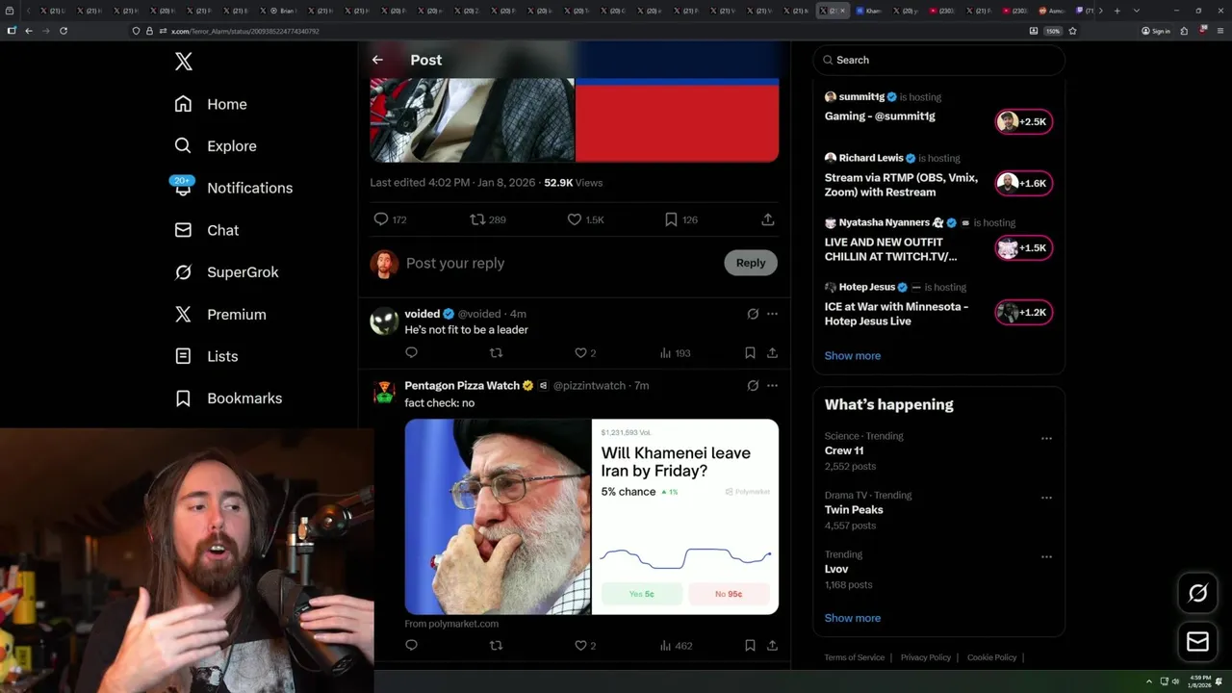This screenshot has width=1232, height=693.
Task: Open more options for Lvov trend
Action: click(x=1046, y=556)
